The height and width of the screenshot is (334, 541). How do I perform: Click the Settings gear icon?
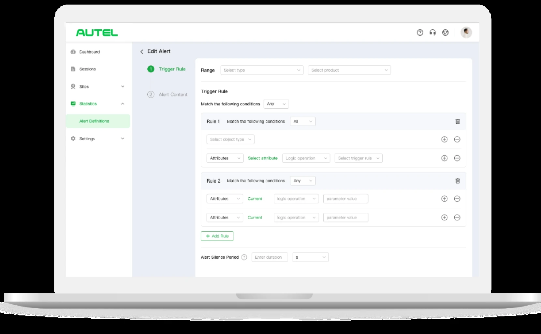click(73, 139)
